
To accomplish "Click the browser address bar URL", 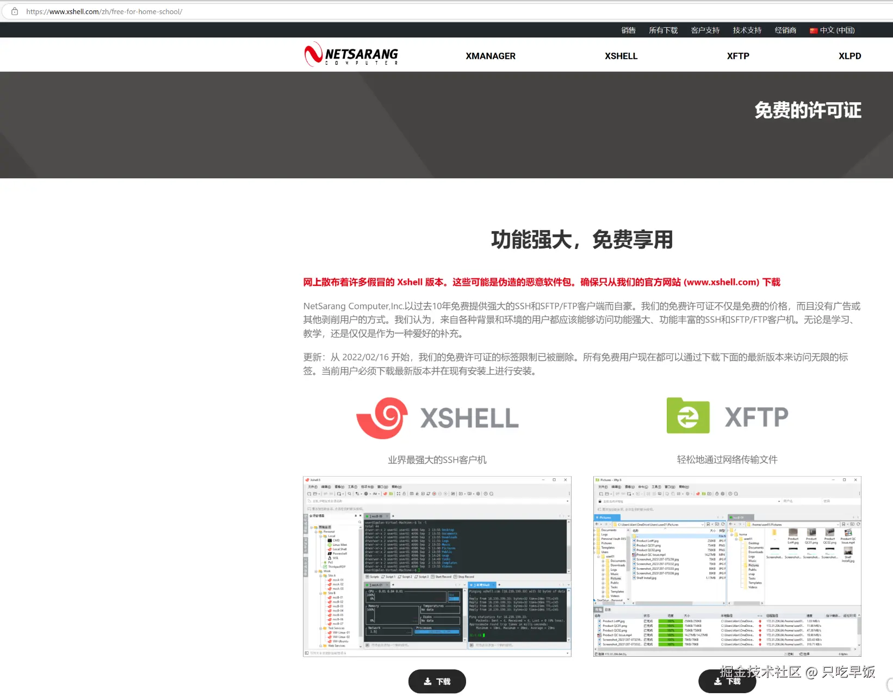I will click(104, 11).
